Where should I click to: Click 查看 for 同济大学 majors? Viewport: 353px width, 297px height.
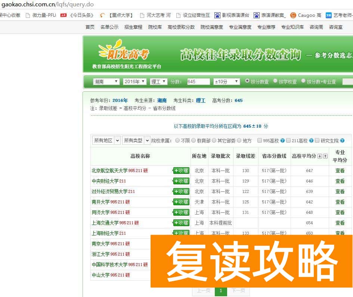(340, 212)
